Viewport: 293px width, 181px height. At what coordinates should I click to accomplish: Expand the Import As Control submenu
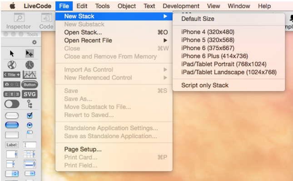(x=114, y=70)
